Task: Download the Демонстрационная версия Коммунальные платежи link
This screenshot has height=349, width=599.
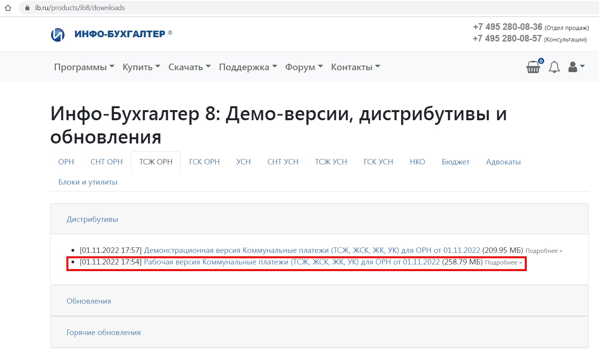Action: [x=312, y=251]
